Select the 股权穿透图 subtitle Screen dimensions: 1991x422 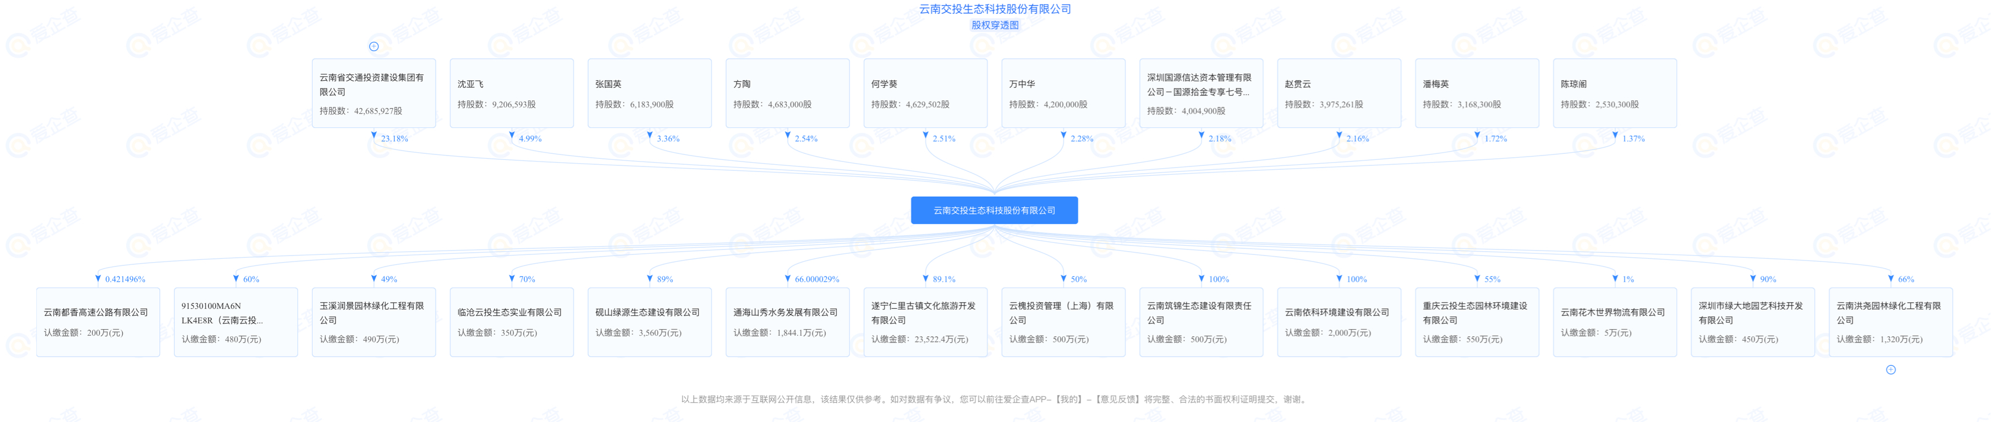coord(995,25)
